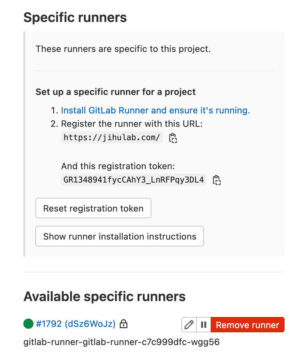The width and height of the screenshot is (295, 353).
Task: Click the green online status dot
Action: point(28,324)
